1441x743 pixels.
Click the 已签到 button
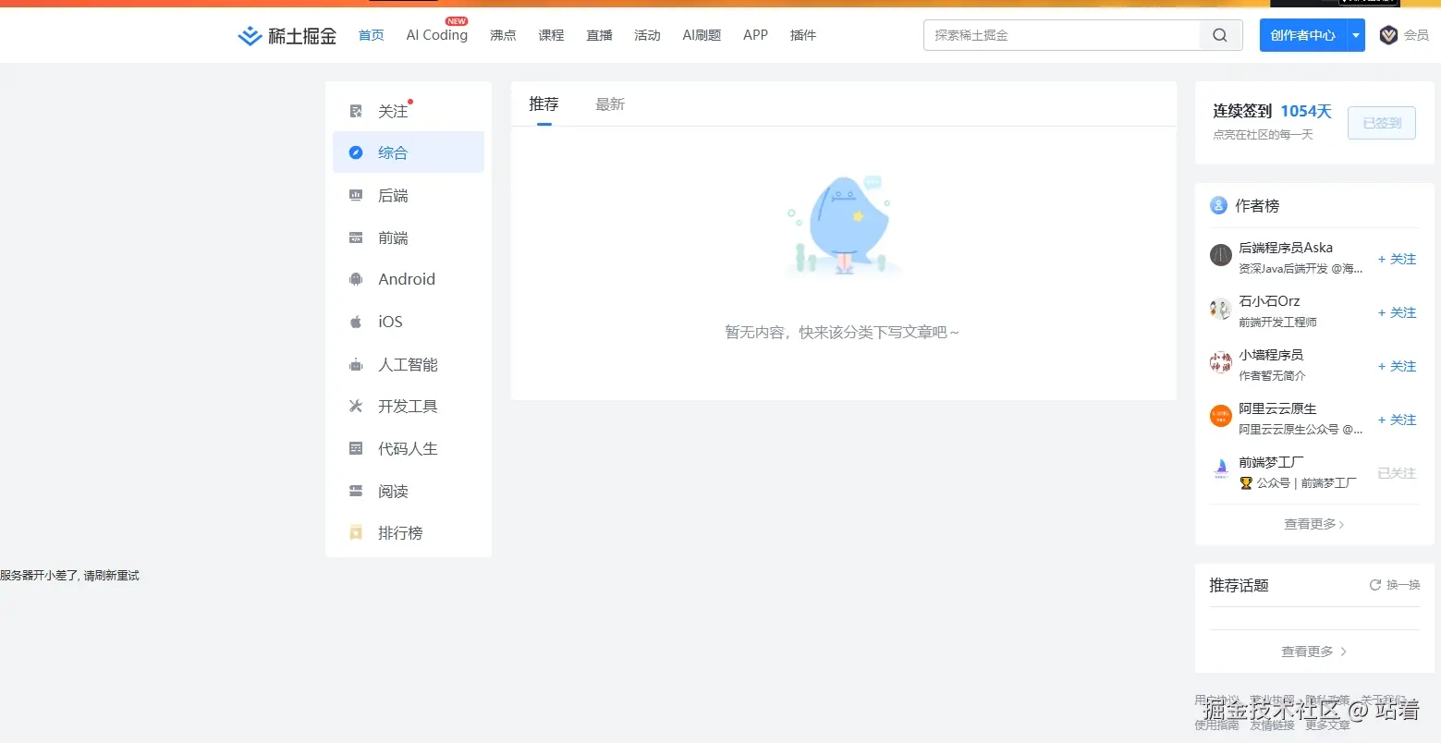1382,123
